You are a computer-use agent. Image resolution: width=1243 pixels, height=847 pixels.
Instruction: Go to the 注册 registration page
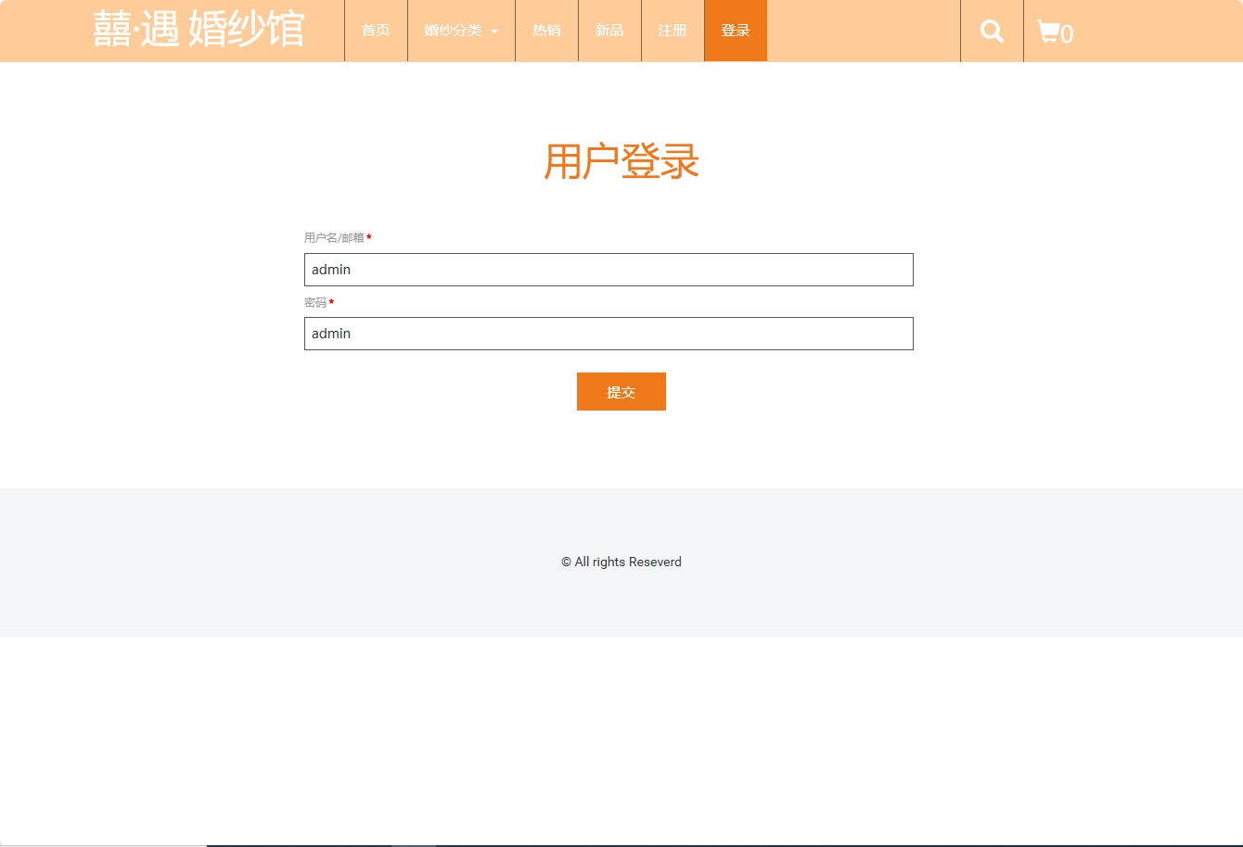(x=672, y=30)
